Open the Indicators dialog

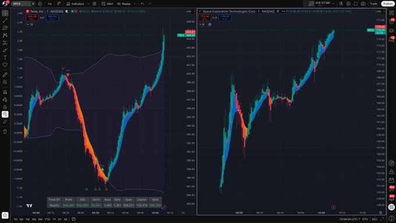pyautogui.click(x=75, y=4)
